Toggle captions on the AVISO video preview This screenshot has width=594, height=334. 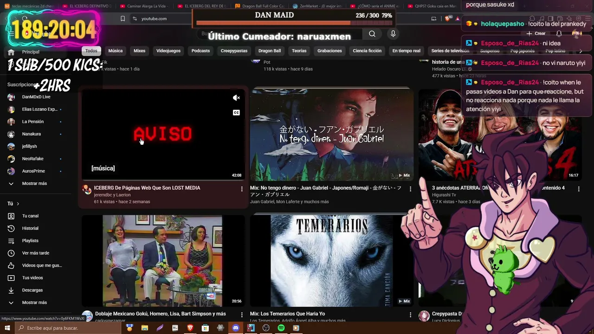click(x=236, y=113)
